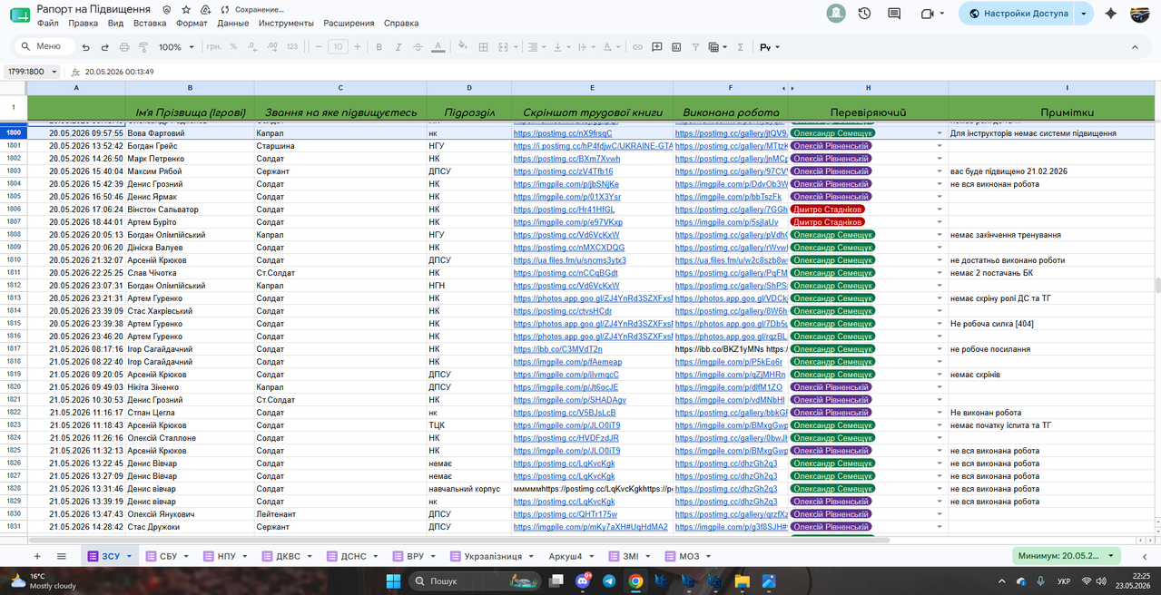The width and height of the screenshot is (1161, 595).
Task: Open Telegram from taskbar
Action: [x=608, y=580]
